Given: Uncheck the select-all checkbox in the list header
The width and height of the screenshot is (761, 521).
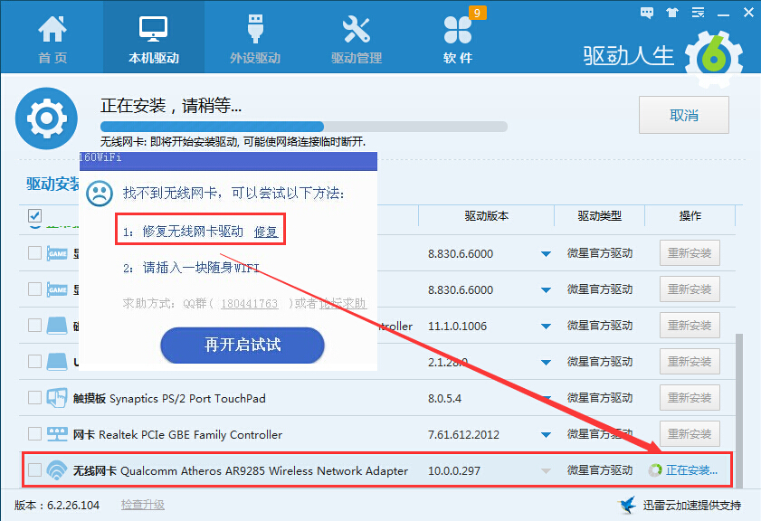Looking at the screenshot, I should click(x=34, y=216).
